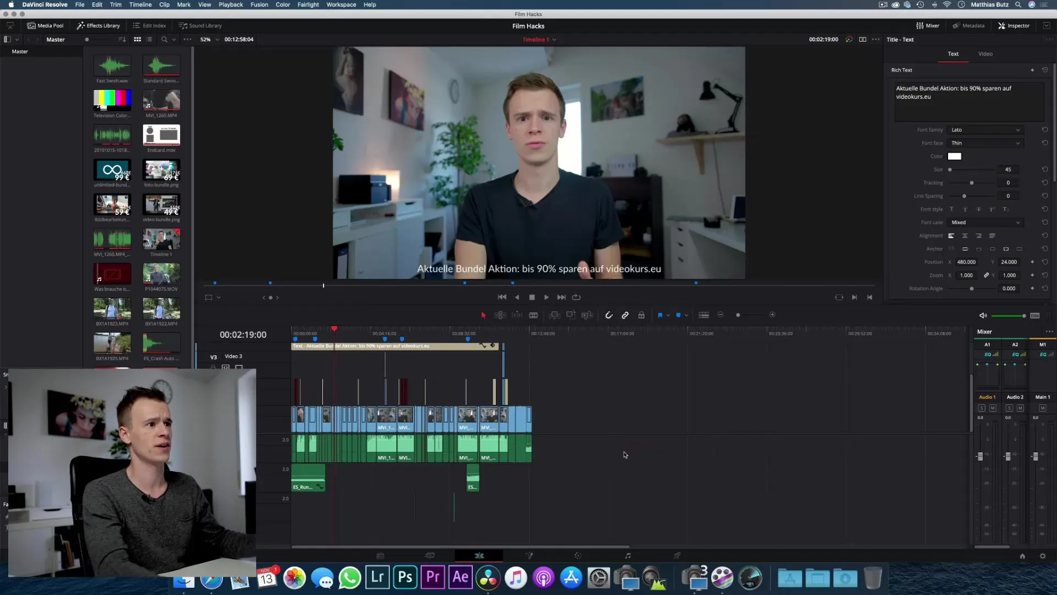Click the blue marker icon
1057x595 pixels.
[x=678, y=315]
